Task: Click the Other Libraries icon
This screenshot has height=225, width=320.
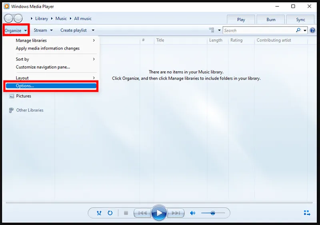Action: point(11,110)
